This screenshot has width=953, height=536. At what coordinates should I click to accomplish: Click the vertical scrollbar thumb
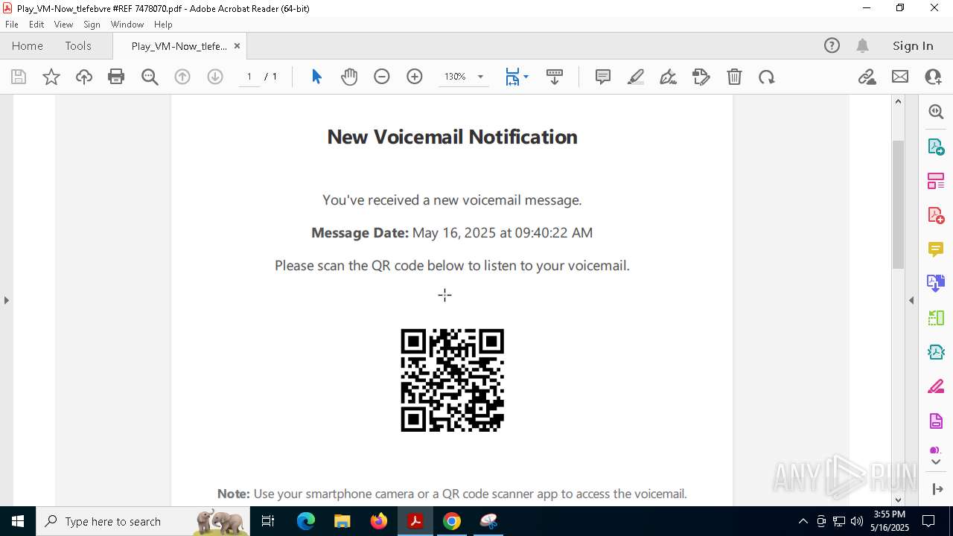pos(898,204)
